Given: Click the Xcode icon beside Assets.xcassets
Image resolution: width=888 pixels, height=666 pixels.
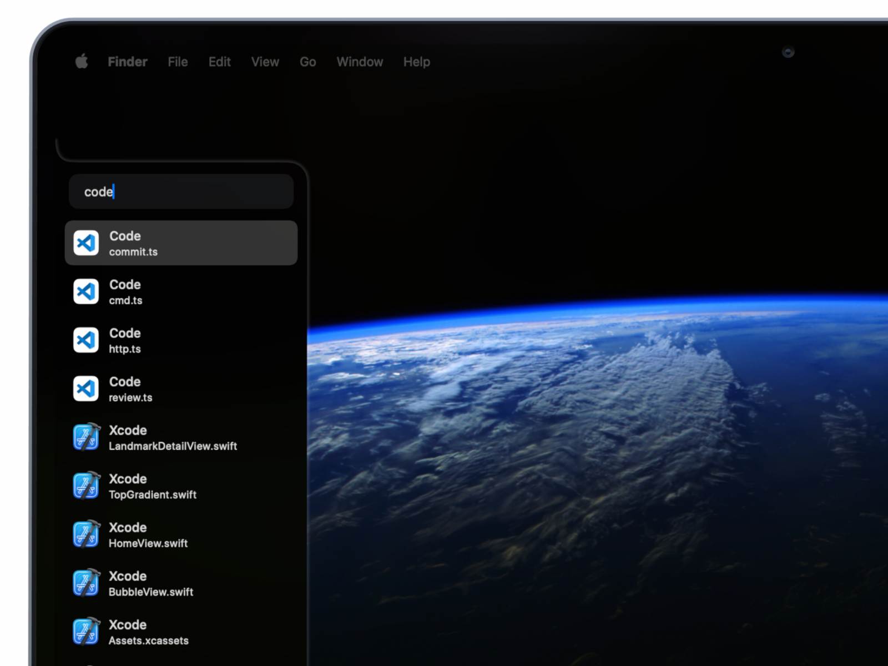Looking at the screenshot, I should (86, 631).
